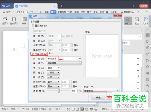The width and height of the screenshot is (151, 112).
Task: Switch to the 引用 ribbon tab
Action: point(70,12)
